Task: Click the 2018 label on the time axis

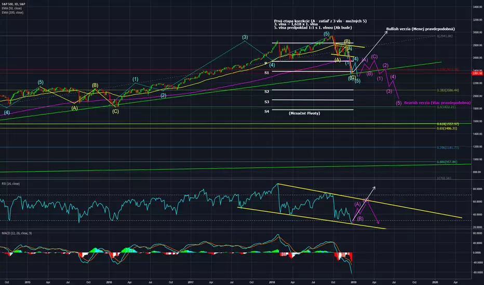Action: pos(272,282)
